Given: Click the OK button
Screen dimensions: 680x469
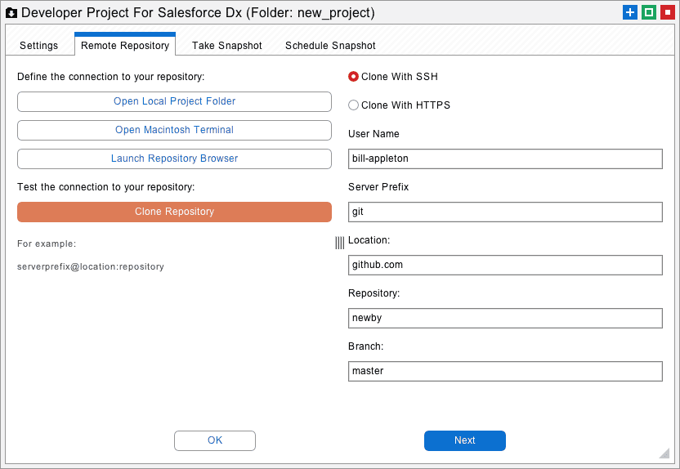Looking at the screenshot, I should [x=215, y=440].
